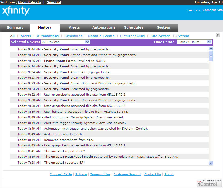Screen dimensions: 223x188
Task: Open Greg Roberts account link
Action: pos(29,2)
